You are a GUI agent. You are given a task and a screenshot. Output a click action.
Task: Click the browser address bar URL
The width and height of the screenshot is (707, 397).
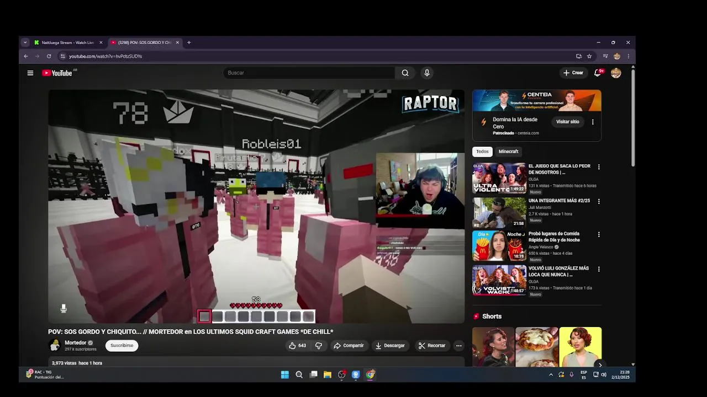105,56
